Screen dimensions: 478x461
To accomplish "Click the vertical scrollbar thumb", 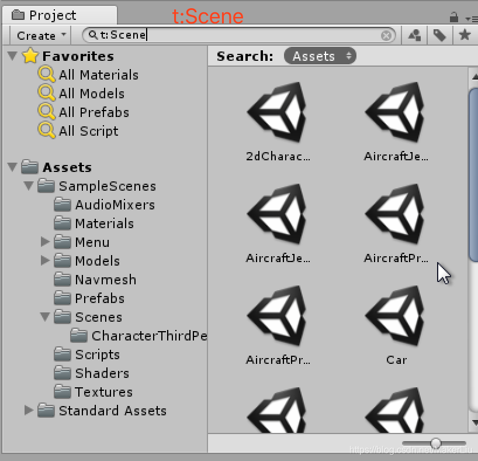I will pyautogui.click(x=473, y=175).
